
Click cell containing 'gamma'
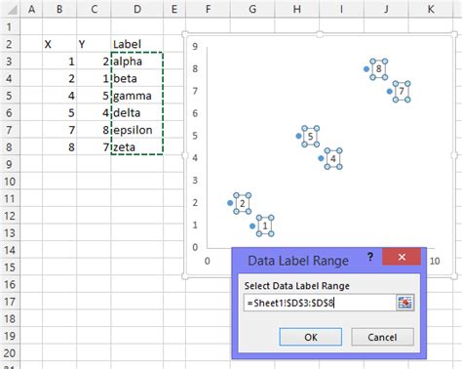tap(137, 96)
